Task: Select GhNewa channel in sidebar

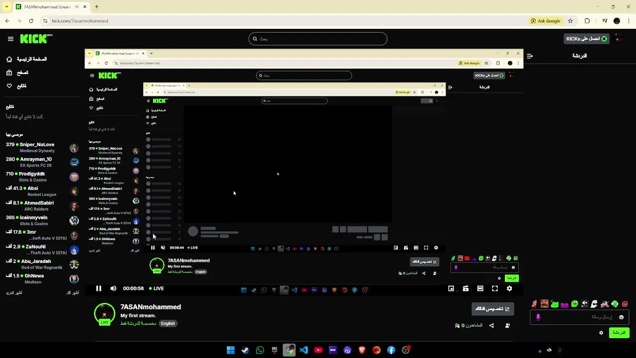Action: (42, 278)
